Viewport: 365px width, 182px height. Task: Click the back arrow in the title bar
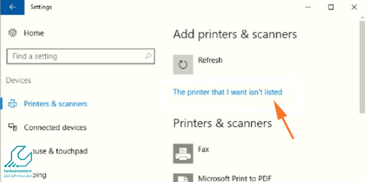click(x=11, y=7)
